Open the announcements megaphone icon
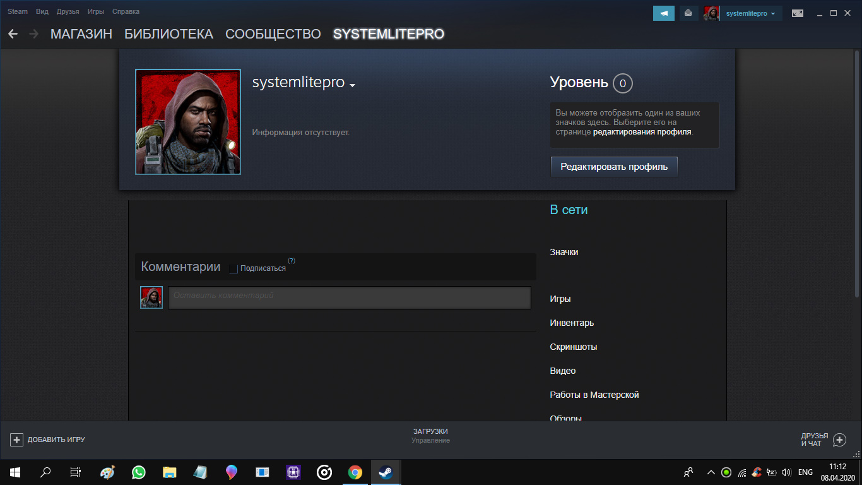862x485 pixels. point(663,13)
